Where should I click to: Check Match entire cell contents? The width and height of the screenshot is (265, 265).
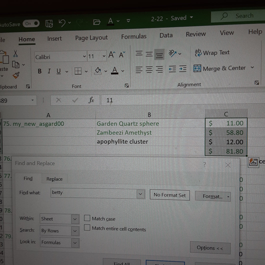[x=87, y=227]
